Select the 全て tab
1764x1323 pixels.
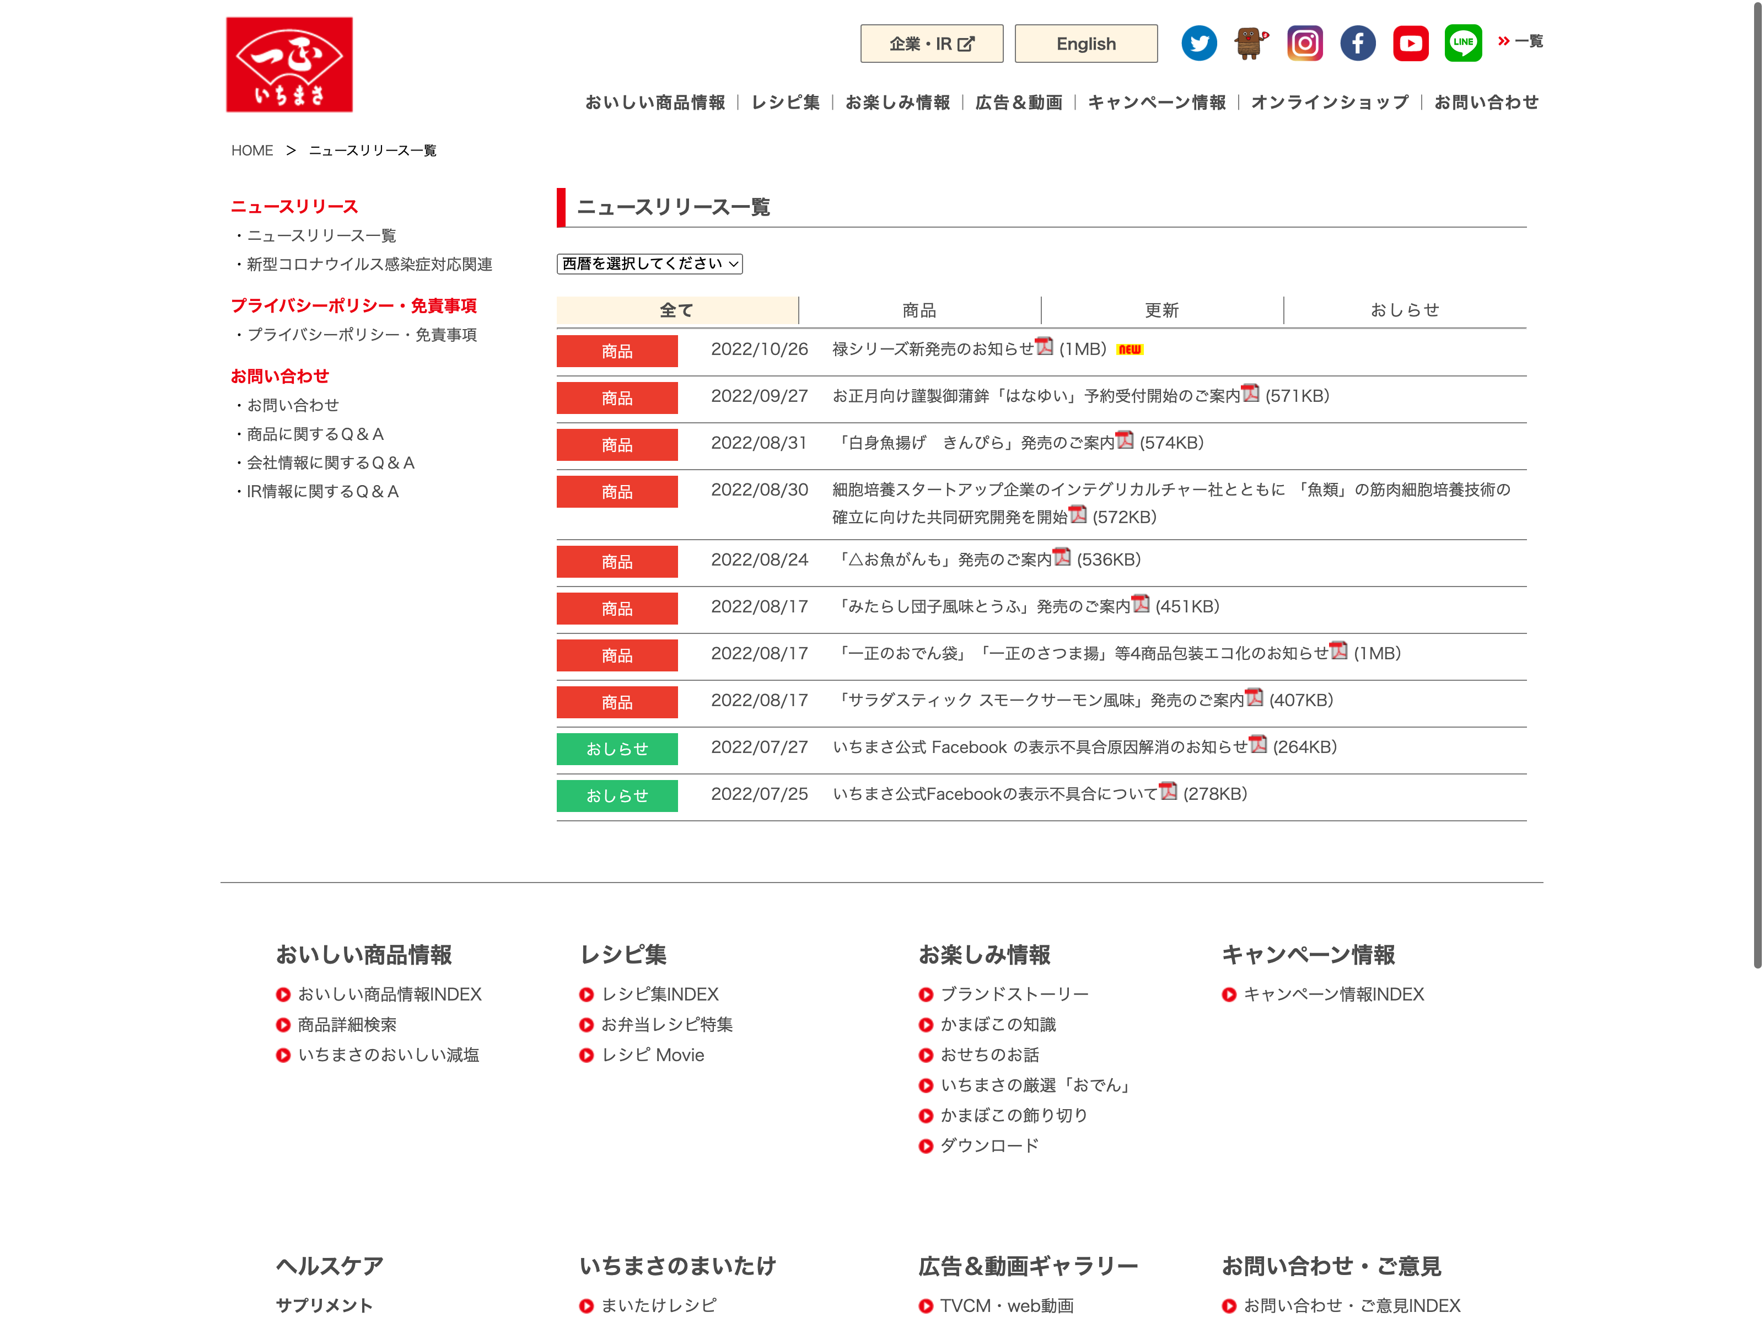click(x=677, y=310)
